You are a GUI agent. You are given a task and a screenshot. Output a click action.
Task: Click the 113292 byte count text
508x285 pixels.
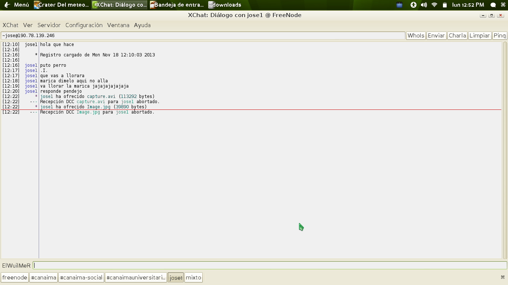(x=129, y=96)
